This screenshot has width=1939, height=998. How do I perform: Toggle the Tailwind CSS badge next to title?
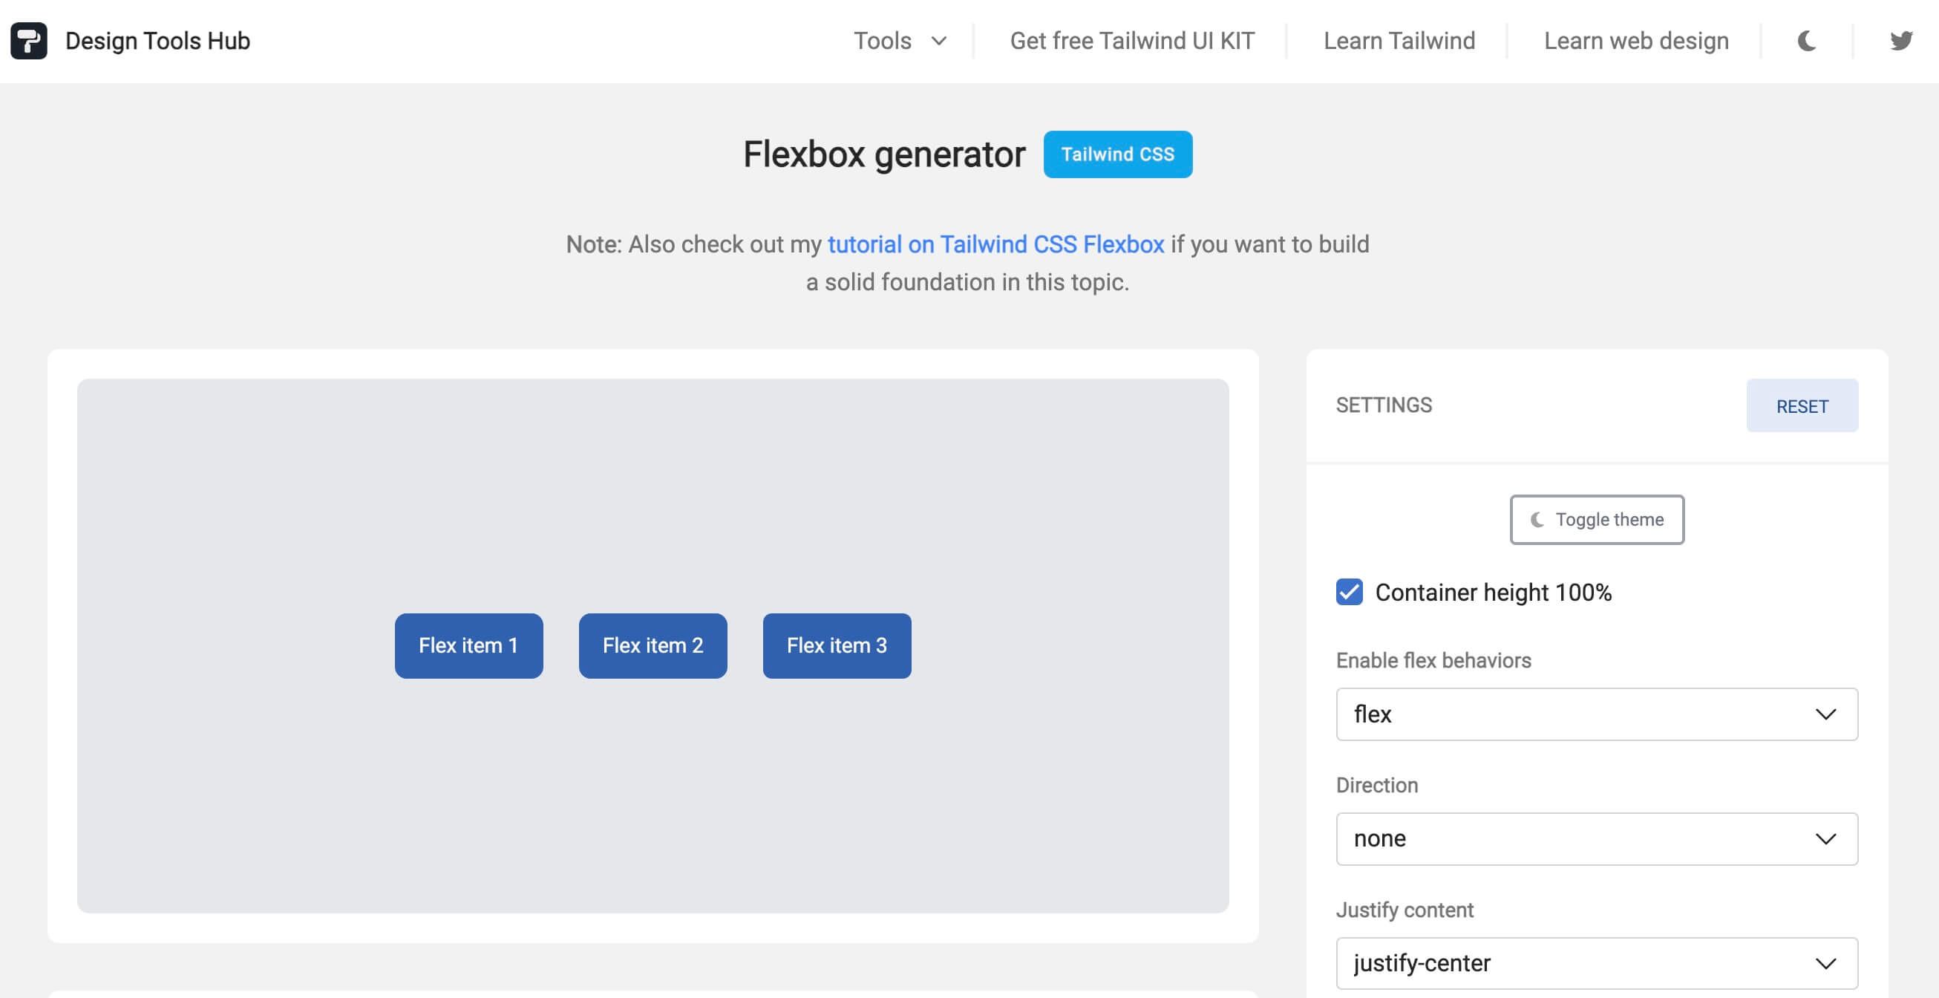(x=1117, y=154)
